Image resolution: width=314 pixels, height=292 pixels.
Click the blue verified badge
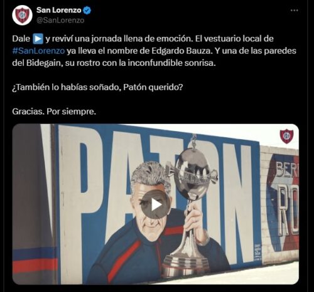[x=87, y=10]
